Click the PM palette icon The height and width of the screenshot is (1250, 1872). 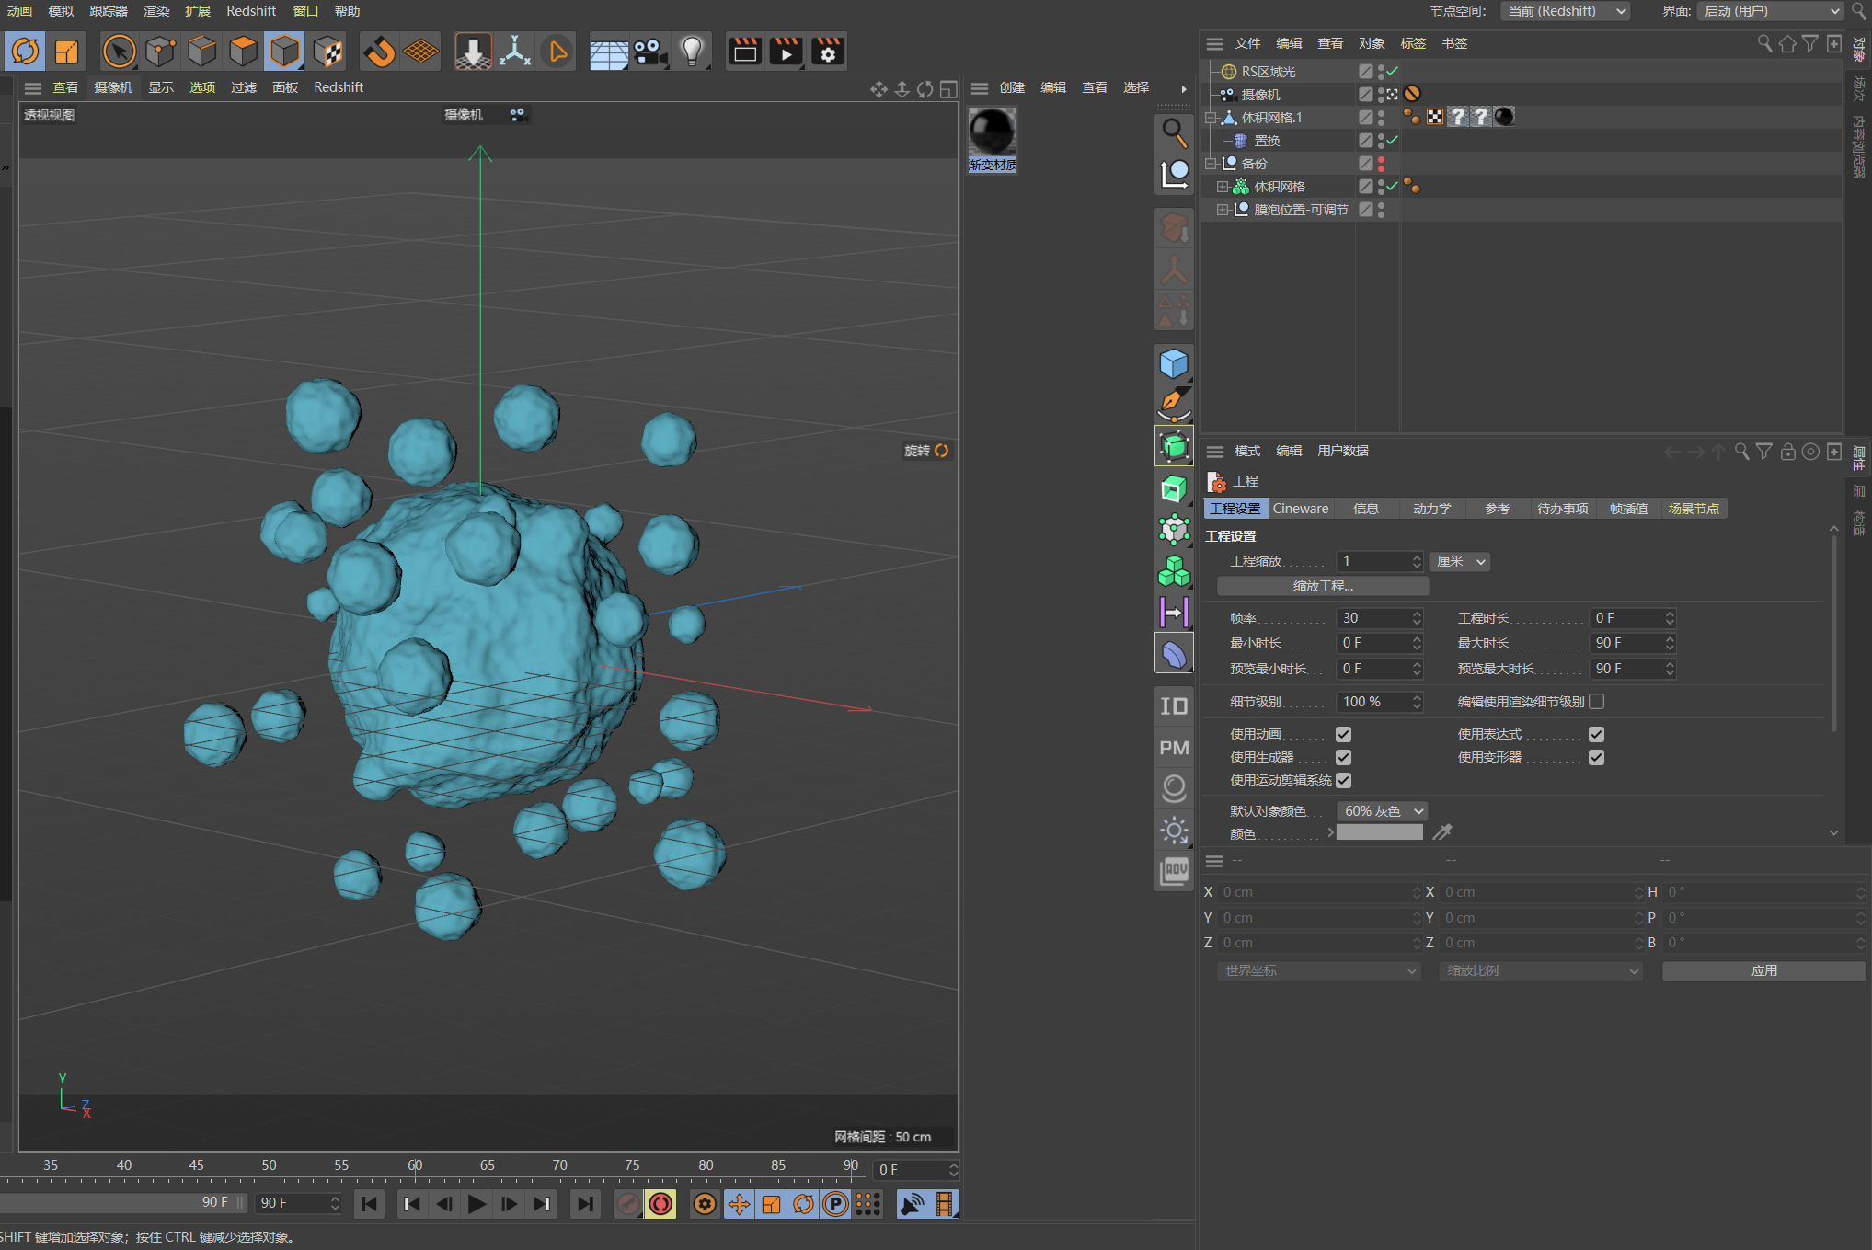coord(1174,748)
